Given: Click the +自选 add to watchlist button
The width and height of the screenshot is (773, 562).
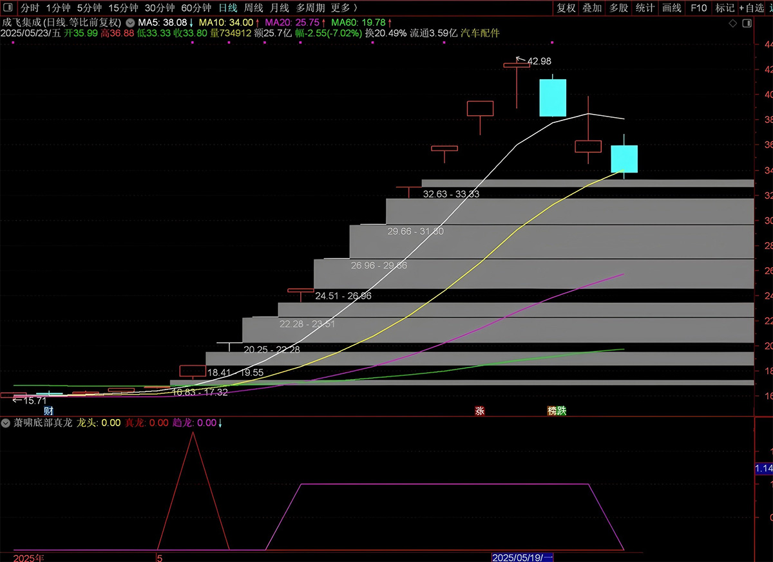Looking at the screenshot, I should pyautogui.click(x=751, y=8).
